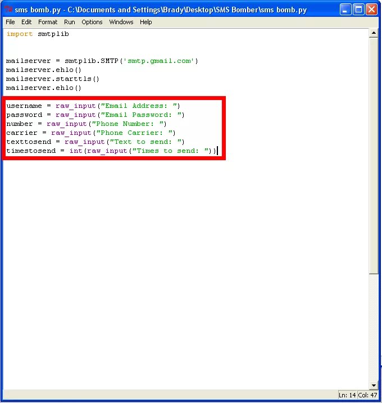Click the first mailserver.ehlo() line
The width and height of the screenshot is (382, 403).
click(44, 70)
